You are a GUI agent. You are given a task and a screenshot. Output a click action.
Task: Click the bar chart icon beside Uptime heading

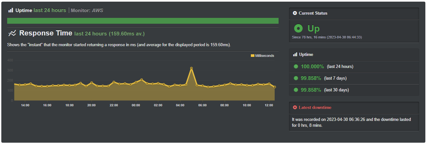pos(11,10)
